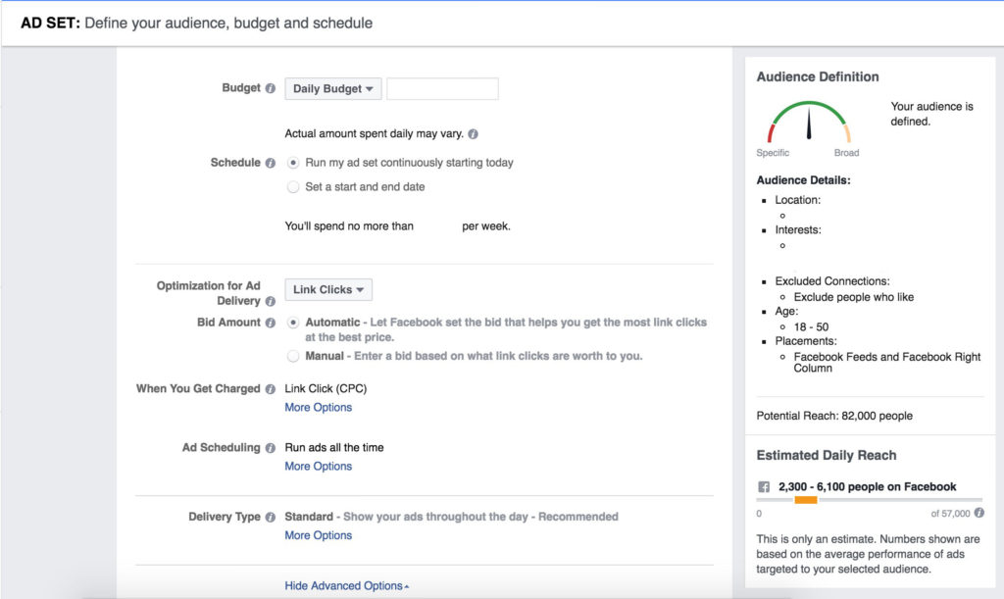Select 'Run my ad set continuously starting today'
This screenshot has width=1004, height=599.
(x=292, y=163)
